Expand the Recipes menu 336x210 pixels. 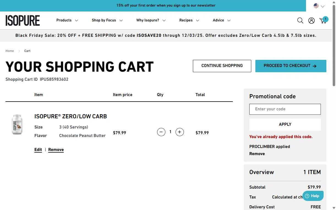[189, 20]
